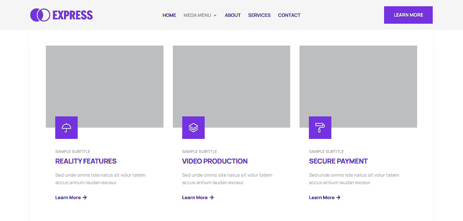The image size is (463, 221).
Task: Click the Express logo icon
Action: 40,15
